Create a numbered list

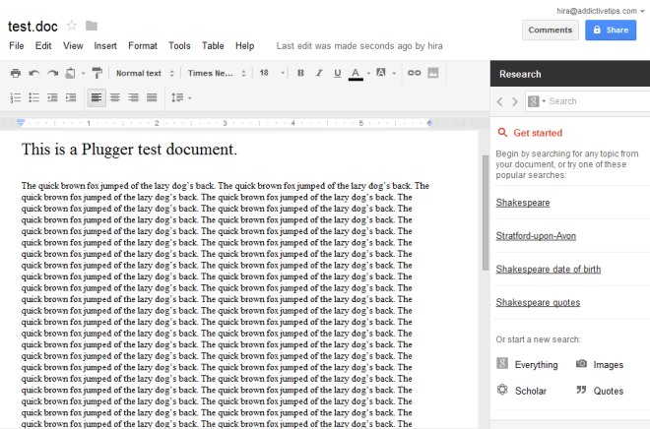(16, 97)
